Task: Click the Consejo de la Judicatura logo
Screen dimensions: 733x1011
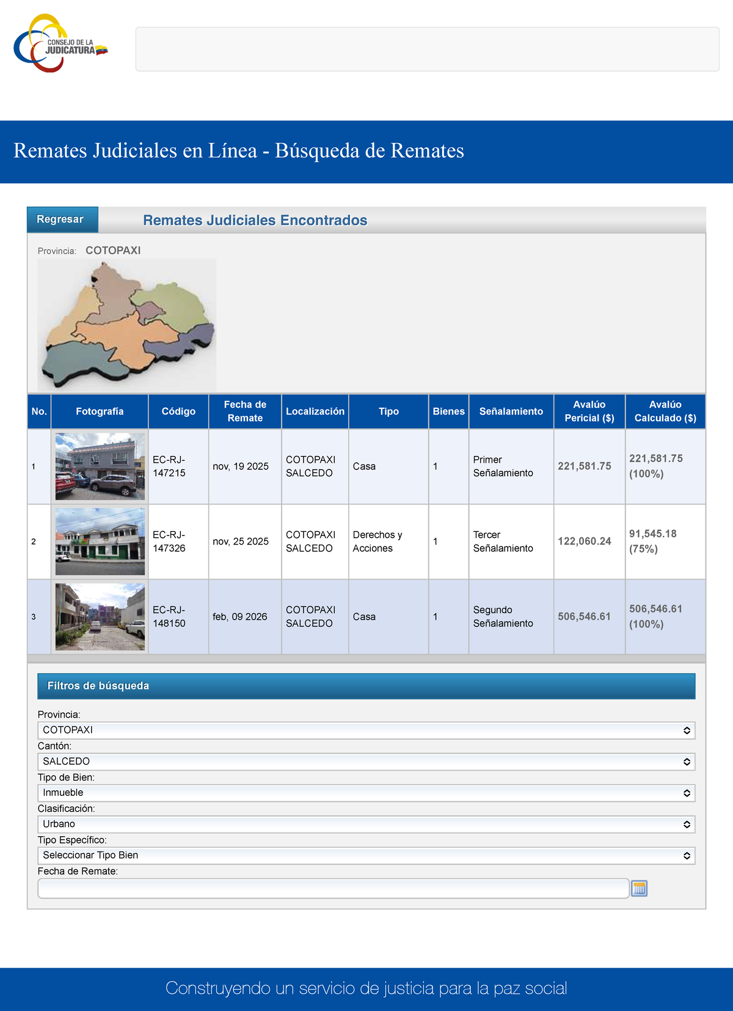Action: pyautogui.click(x=60, y=43)
